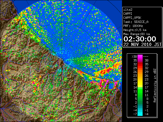Click the 'Task: SEAICE_A' text

coord(136,22)
